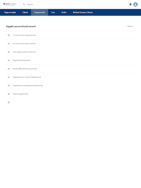Click list icon beside 'Tutte le opportunità'
The width and height of the screenshot is (141, 188).
(x=9, y=94)
